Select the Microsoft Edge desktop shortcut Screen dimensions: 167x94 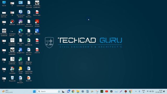tap(21, 32)
